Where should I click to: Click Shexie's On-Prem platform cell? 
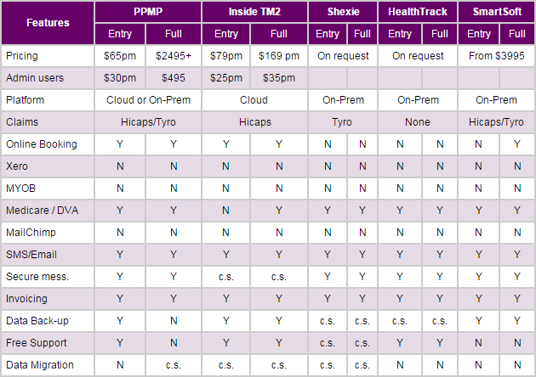[x=343, y=100]
